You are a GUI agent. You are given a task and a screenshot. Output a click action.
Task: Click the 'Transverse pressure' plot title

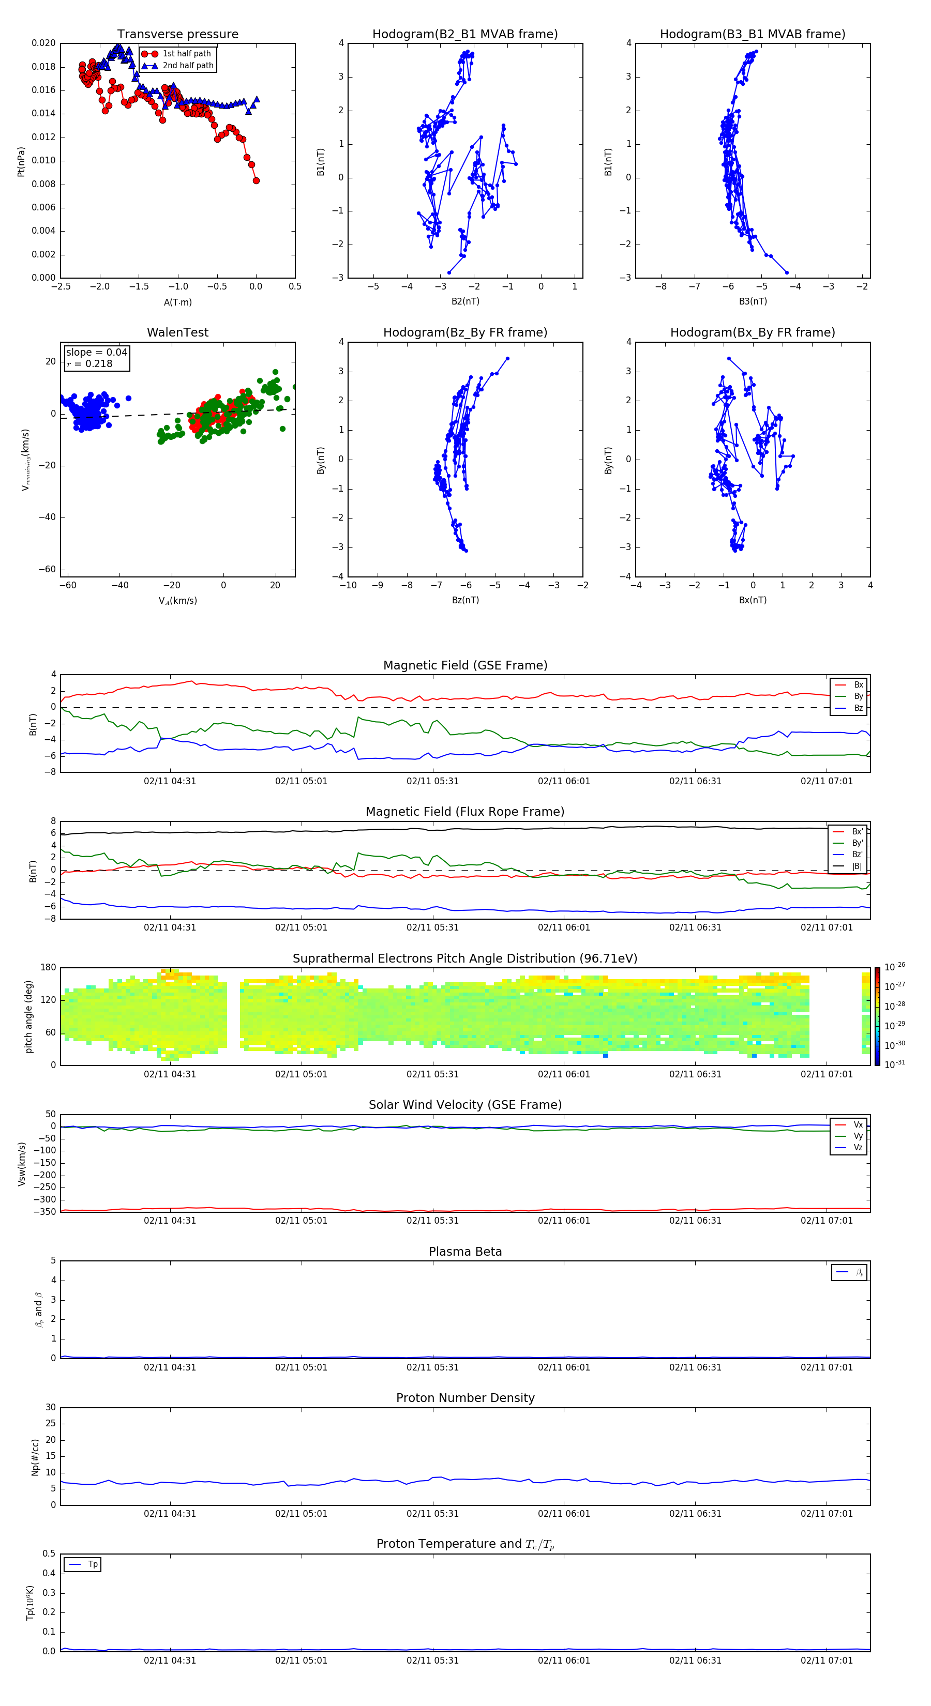coord(177,35)
